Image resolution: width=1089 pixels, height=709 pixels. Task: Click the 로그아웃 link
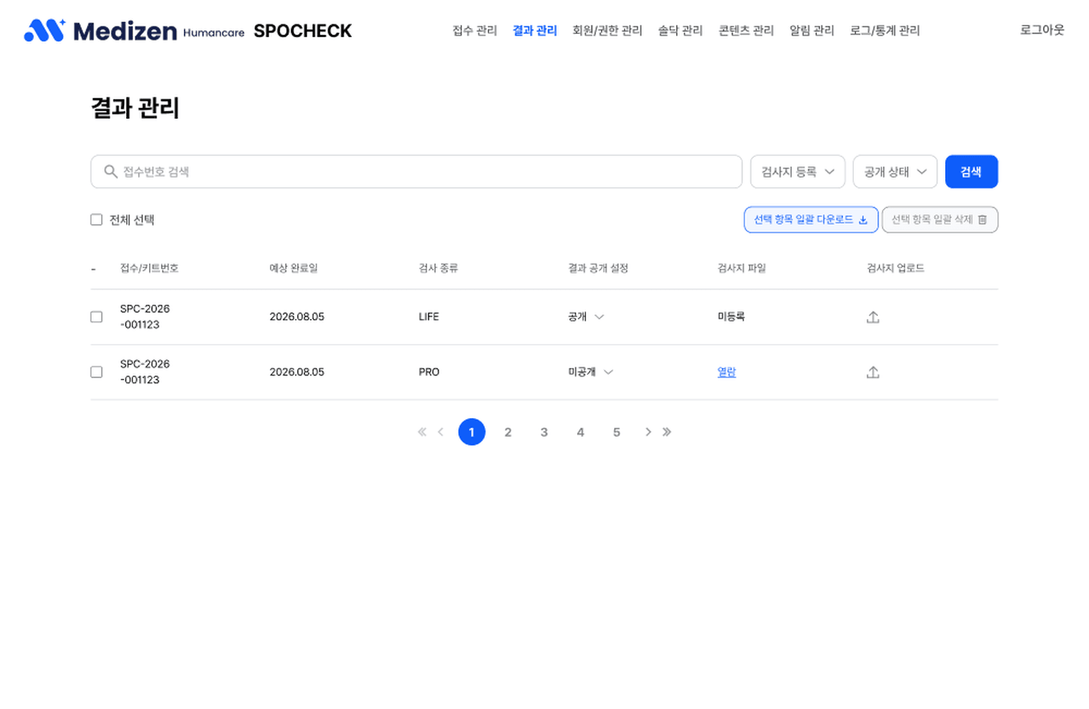pos(1042,30)
